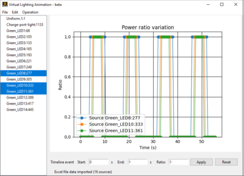Select Uniform.1:1 in source list
Image resolution: width=244 pixels, height=176 pixels.
pyautogui.click(x=24, y=19)
